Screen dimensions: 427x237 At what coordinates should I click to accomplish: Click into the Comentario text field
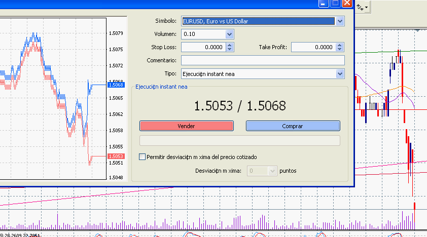263,60
